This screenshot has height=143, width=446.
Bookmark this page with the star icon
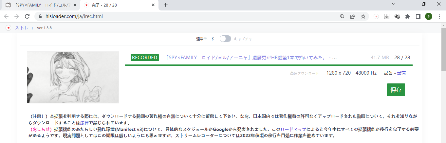pyautogui.click(x=363, y=16)
